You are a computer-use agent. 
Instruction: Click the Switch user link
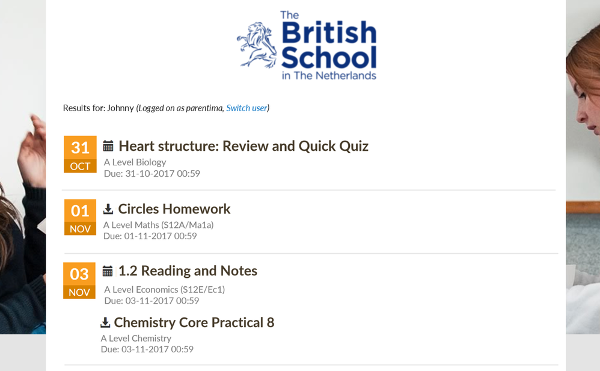coord(246,108)
